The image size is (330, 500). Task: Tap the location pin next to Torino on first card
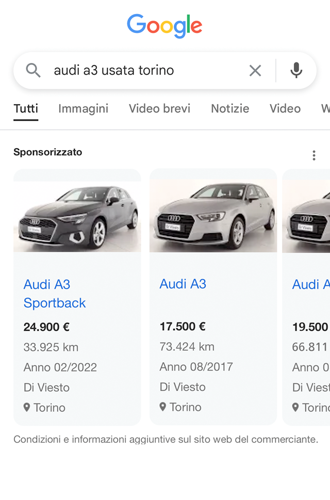(26, 408)
